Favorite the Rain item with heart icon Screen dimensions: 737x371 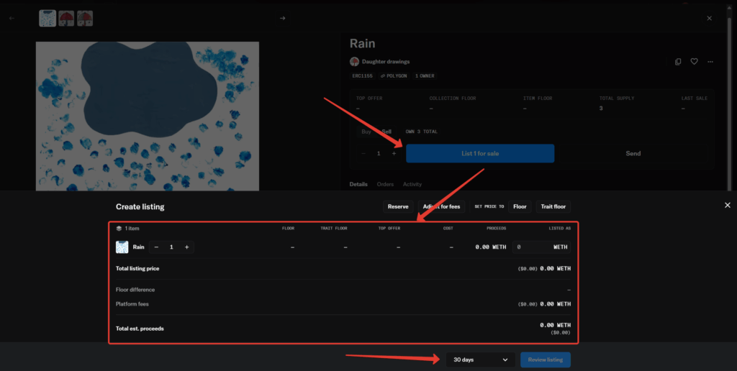(x=694, y=62)
